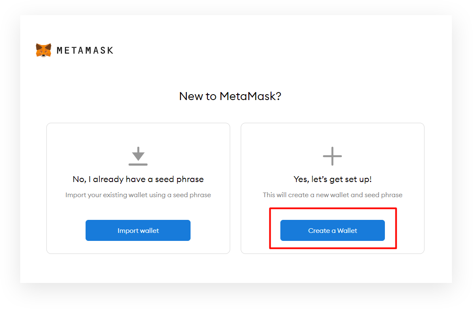Viewport: 473px width, 309px height.
Task: Click the import wallet description text
Action: pyautogui.click(x=138, y=195)
